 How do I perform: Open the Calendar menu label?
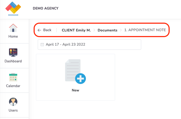coord(13,86)
